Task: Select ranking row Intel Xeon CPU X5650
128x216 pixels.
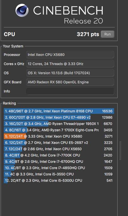Action: [x=59, y=149]
